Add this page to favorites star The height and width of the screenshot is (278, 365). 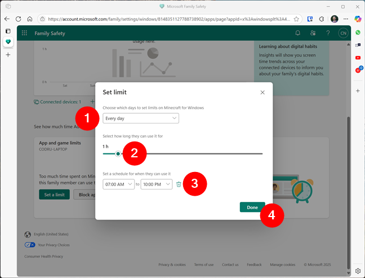(296, 19)
